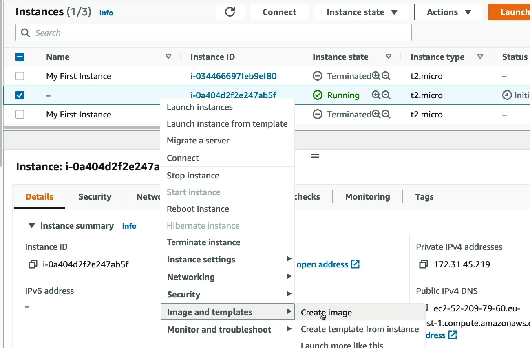Click the Connect button in the toolbar
530x348 pixels.
[x=279, y=12]
